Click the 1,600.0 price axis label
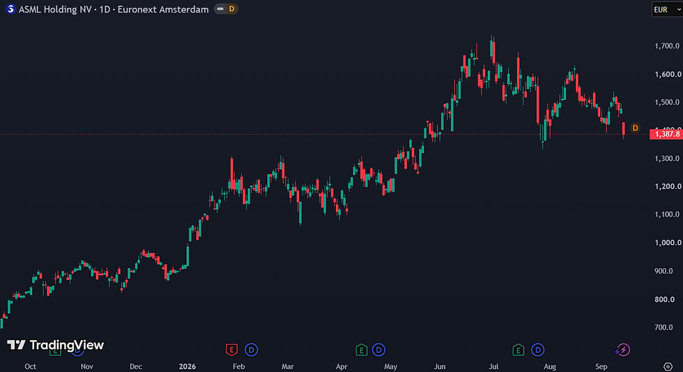This screenshot has width=683, height=372. (667, 74)
